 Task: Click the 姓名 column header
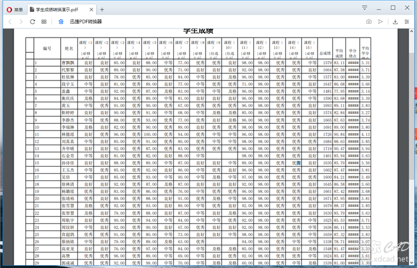point(69,48)
